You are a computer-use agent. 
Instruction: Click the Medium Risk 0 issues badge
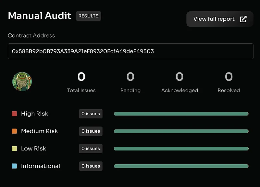91,131
